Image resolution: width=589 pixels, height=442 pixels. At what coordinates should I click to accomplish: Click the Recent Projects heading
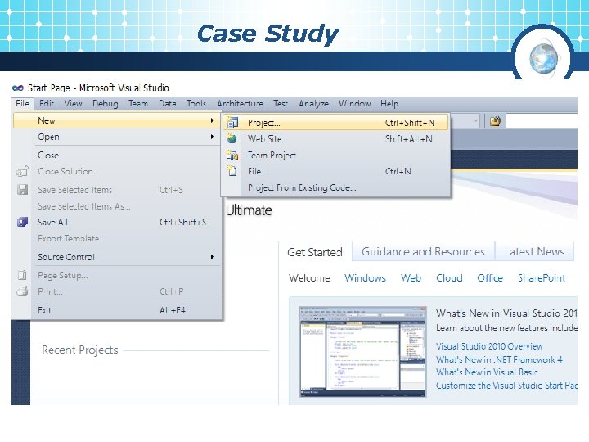coord(79,350)
